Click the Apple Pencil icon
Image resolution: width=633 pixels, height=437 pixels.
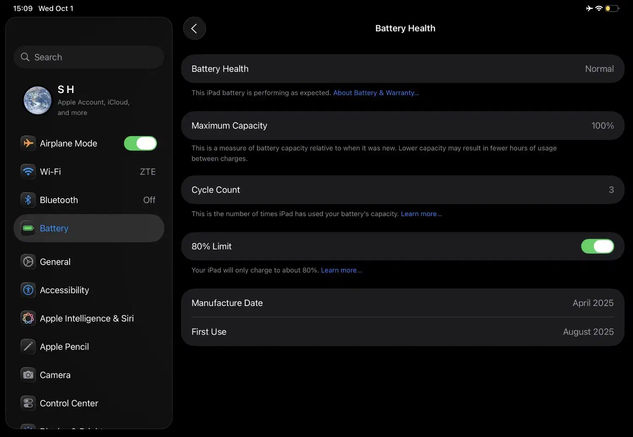pyautogui.click(x=28, y=347)
